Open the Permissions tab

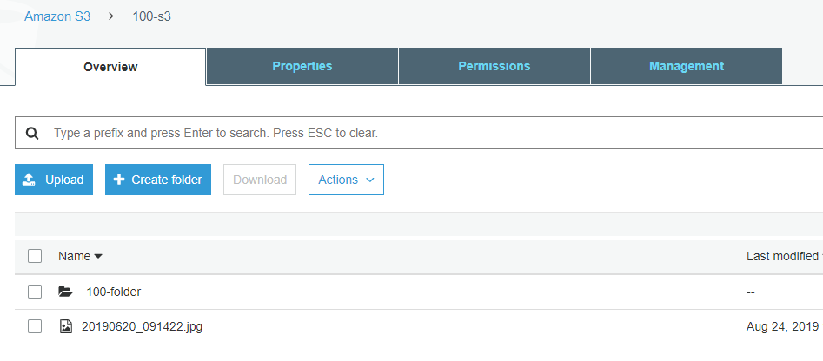click(x=494, y=66)
